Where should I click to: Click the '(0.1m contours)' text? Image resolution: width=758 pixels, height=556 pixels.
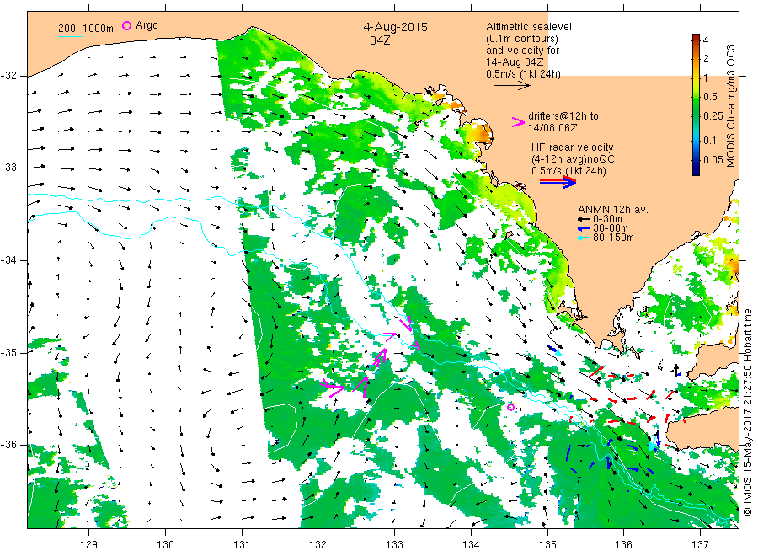click(x=521, y=39)
